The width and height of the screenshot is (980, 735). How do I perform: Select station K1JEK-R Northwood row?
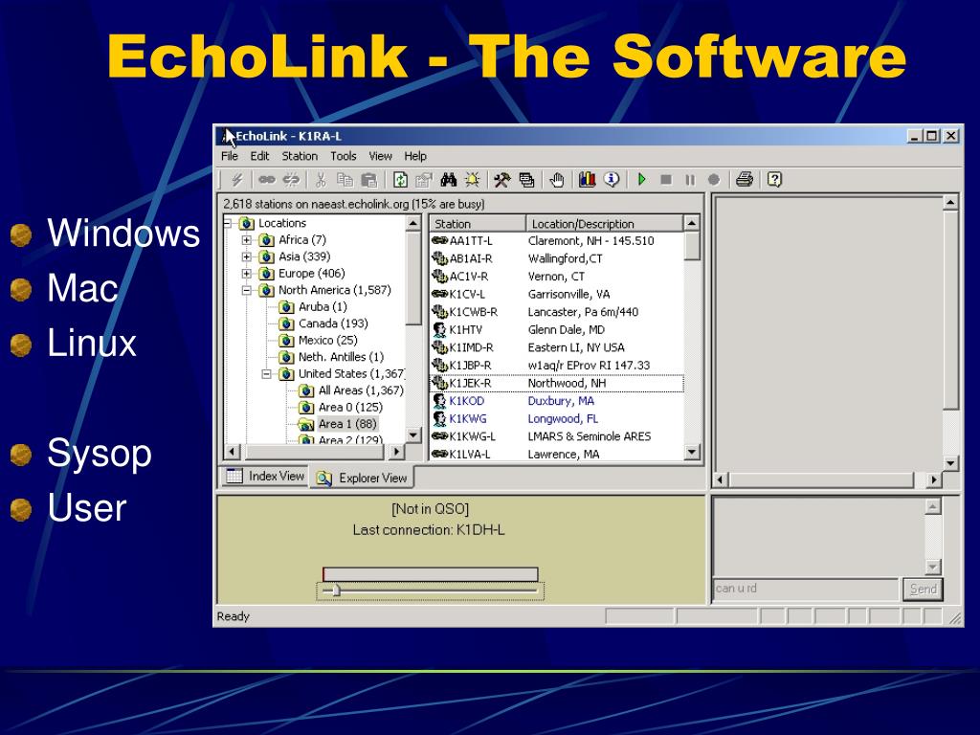tap(556, 383)
